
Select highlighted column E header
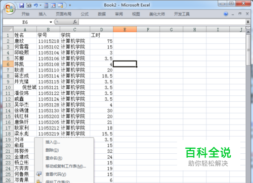(x=124, y=30)
